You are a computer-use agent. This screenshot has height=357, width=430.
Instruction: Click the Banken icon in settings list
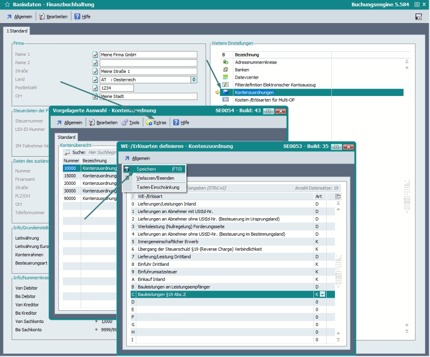coord(225,70)
